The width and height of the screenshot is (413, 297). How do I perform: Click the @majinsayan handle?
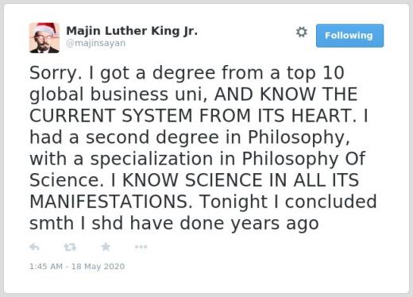[x=95, y=43]
